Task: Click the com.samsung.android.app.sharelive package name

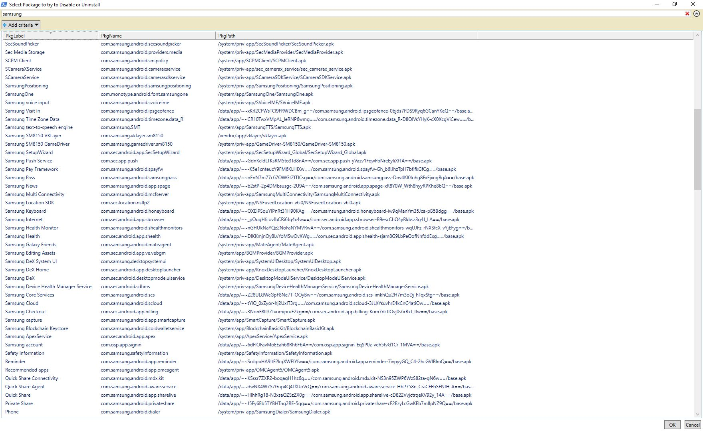Action: point(138,395)
